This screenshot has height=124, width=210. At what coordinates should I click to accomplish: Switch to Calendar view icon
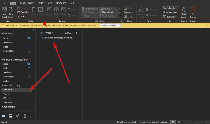pos(10,116)
